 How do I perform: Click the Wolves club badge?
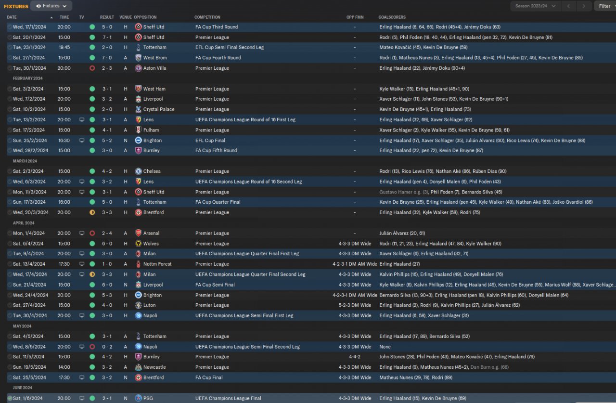139,244
